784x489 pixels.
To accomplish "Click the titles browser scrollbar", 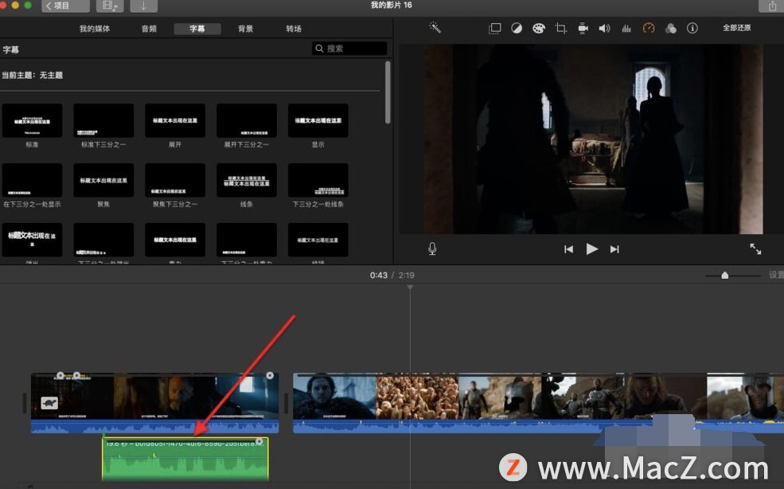I will click(x=388, y=92).
